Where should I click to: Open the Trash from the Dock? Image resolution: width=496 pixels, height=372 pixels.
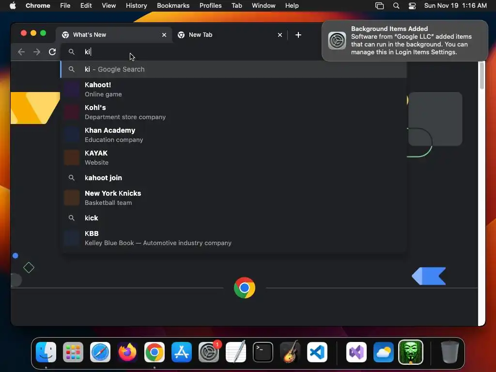pyautogui.click(x=449, y=352)
